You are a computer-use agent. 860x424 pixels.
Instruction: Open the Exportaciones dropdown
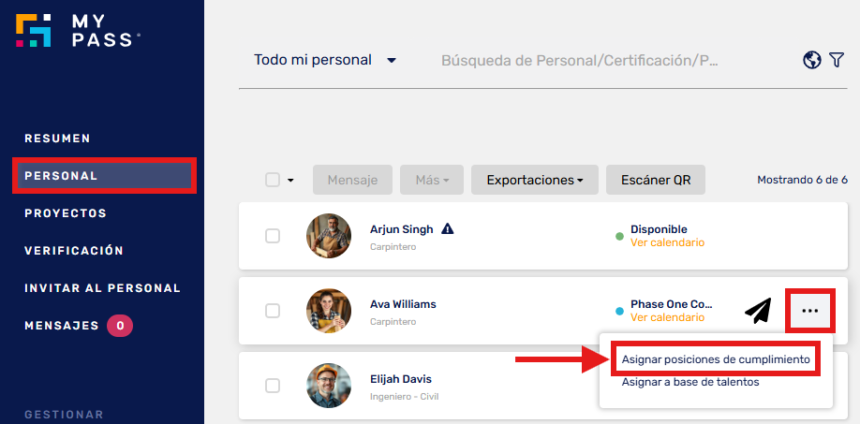[x=535, y=180]
